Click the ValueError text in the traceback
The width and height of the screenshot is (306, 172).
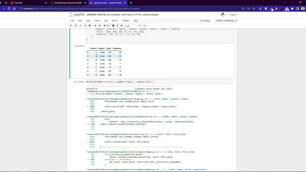[92, 89]
